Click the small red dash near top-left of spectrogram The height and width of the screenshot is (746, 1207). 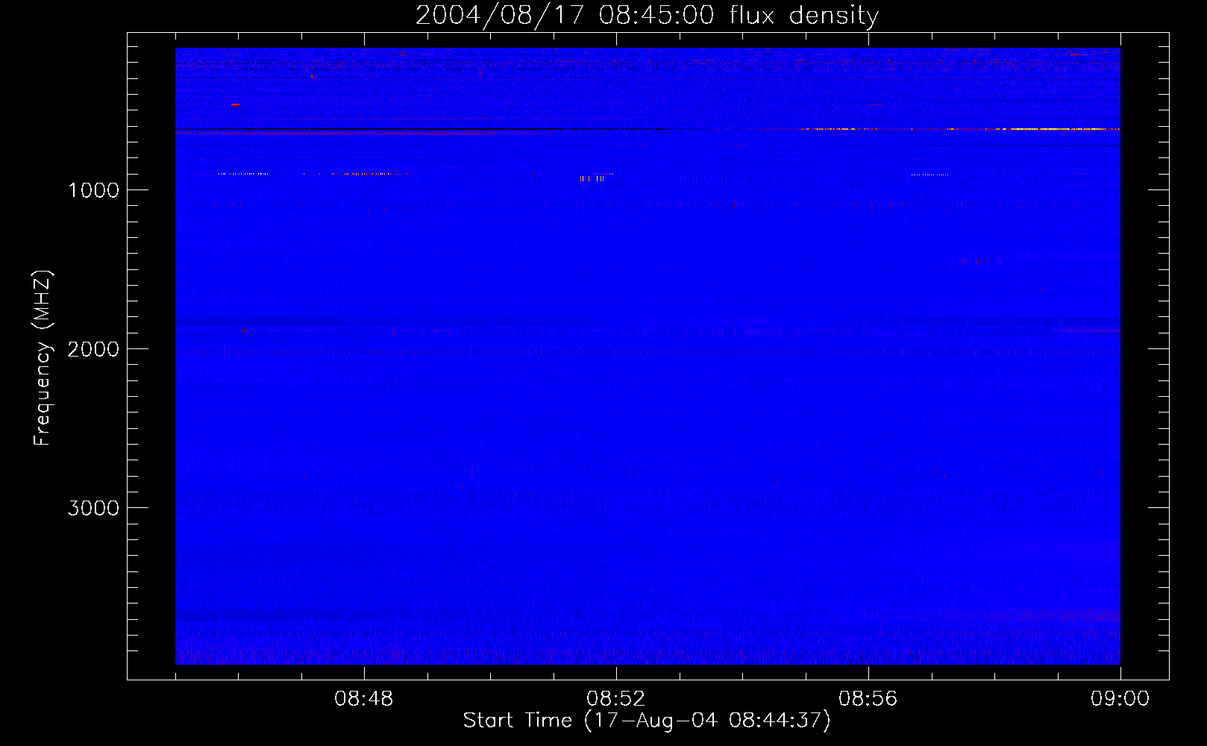[235, 105]
